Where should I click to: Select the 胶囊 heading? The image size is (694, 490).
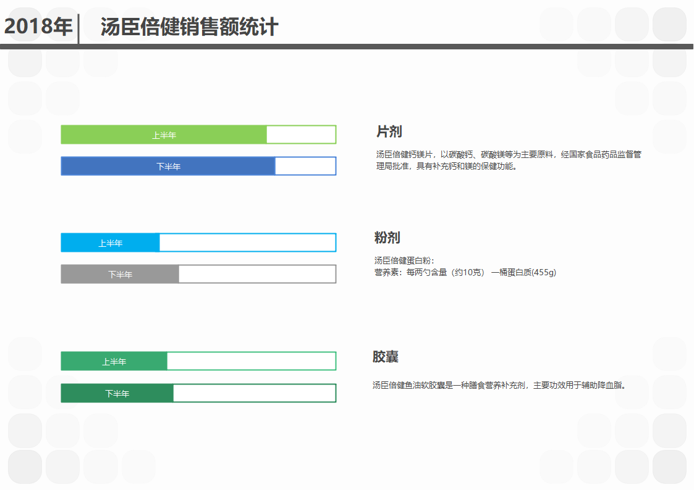point(386,357)
